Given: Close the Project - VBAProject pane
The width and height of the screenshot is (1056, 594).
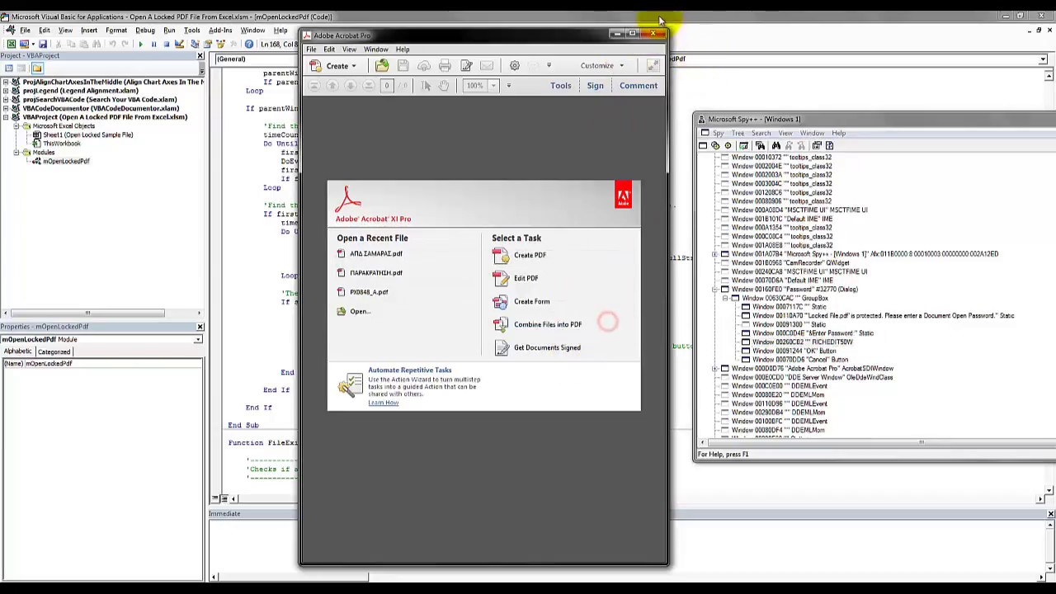Looking at the screenshot, I should pos(200,55).
